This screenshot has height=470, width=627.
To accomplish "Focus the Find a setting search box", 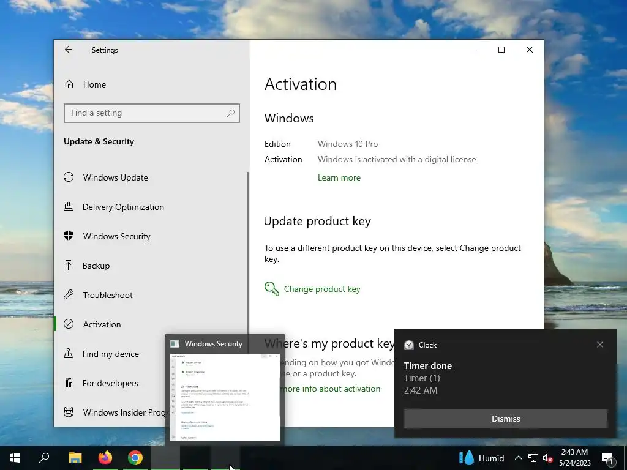I will [x=152, y=113].
